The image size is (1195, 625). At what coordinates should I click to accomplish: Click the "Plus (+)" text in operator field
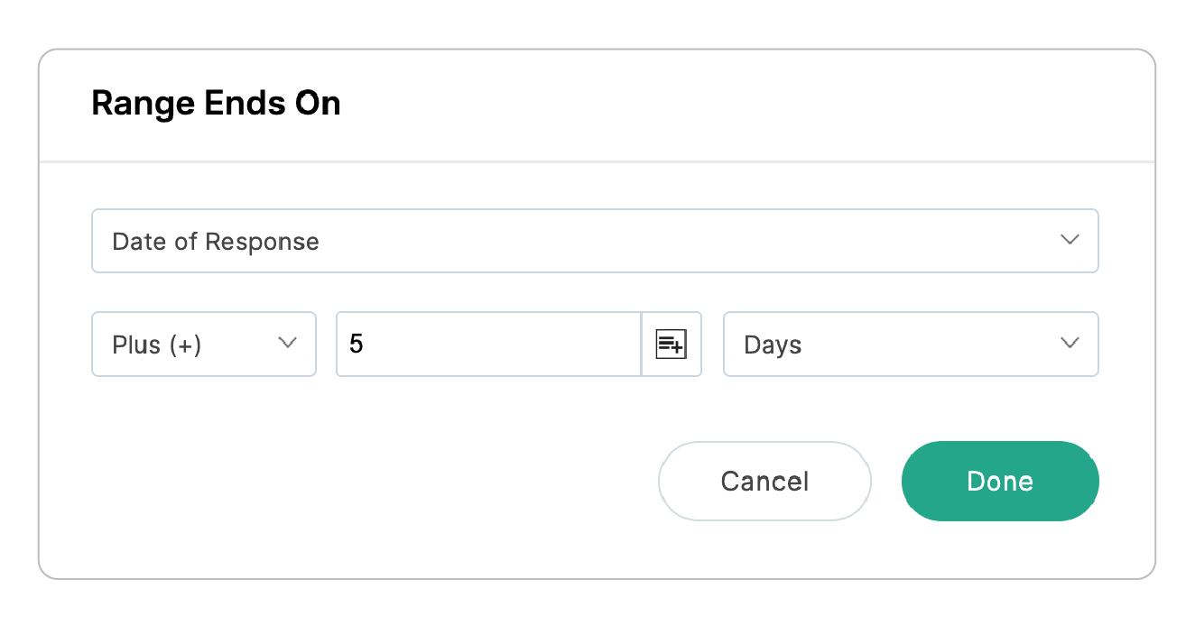coord(156,345)
